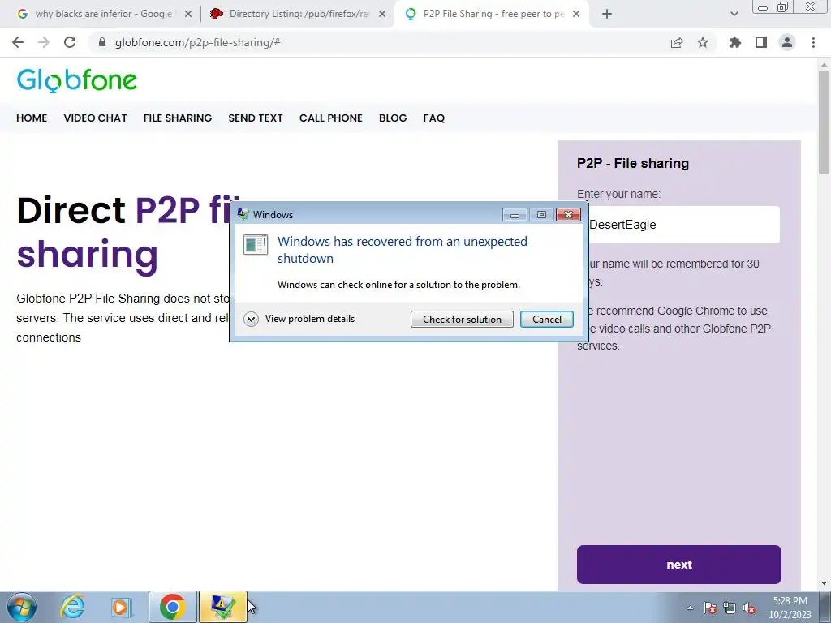Bookmark this page with the star icon
The height and width of the screenshot is (623, 831).
point(703,42)
